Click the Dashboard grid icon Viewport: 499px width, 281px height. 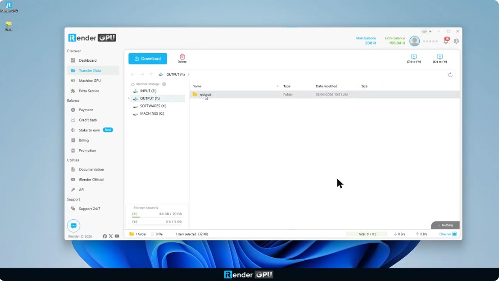tap(73, 60)
